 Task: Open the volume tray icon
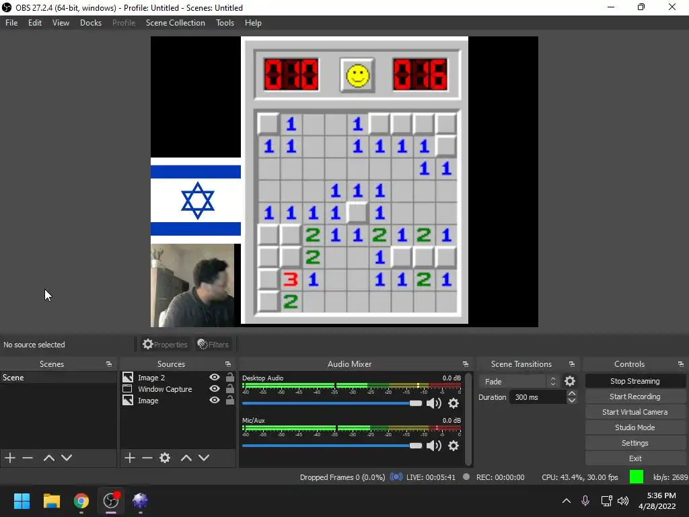(623, 501)
